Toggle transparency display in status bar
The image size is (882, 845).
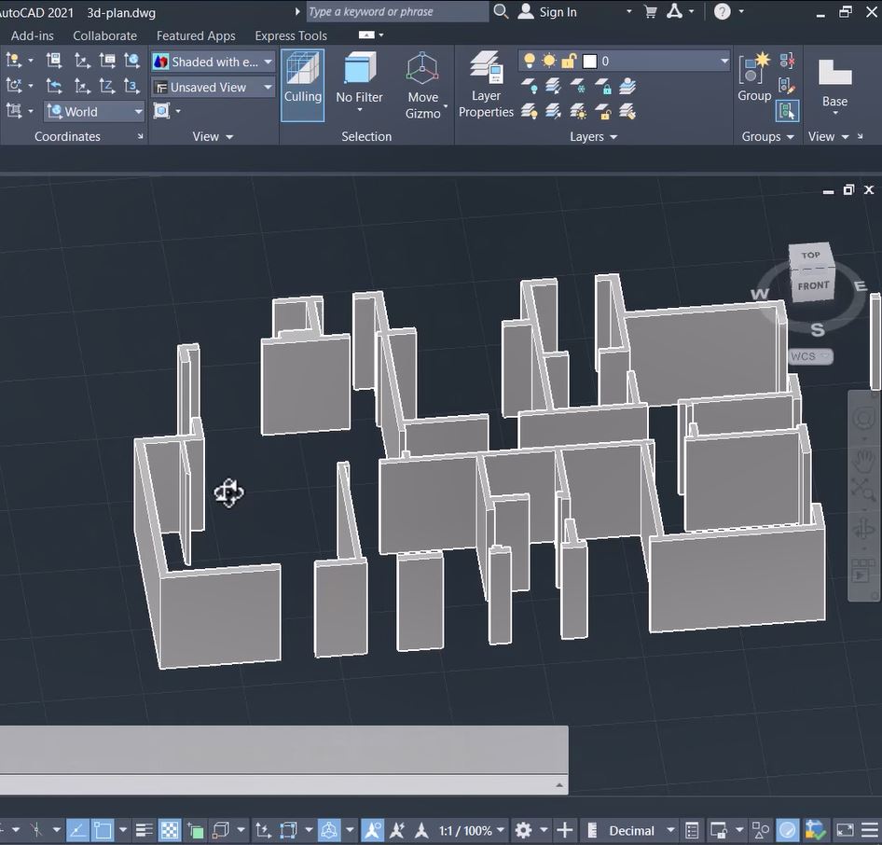[170, 830]
